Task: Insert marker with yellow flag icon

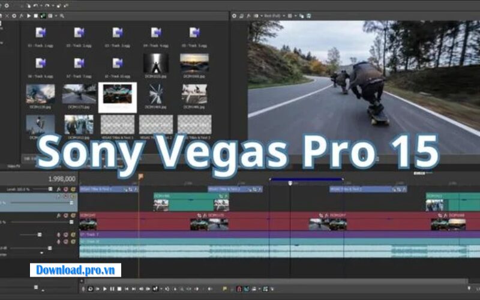Action: coord(224,289)
